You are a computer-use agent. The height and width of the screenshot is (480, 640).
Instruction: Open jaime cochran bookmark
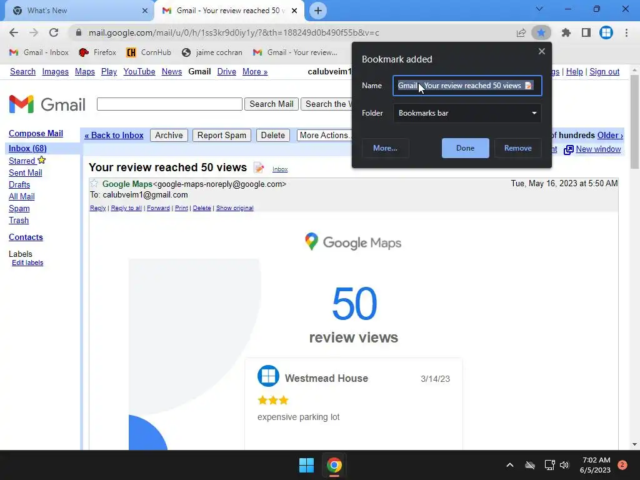point(212,52)
